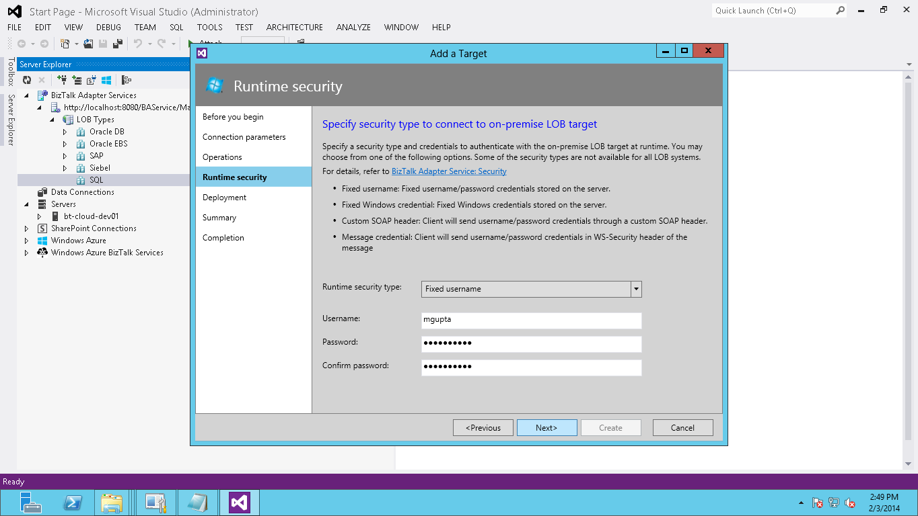The image size is (918, 516).
Task: Collapse the LOB Types node
Action: point(52,120)
